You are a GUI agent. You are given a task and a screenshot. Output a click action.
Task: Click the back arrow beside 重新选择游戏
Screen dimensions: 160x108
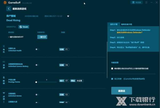[x=9, y=9]
